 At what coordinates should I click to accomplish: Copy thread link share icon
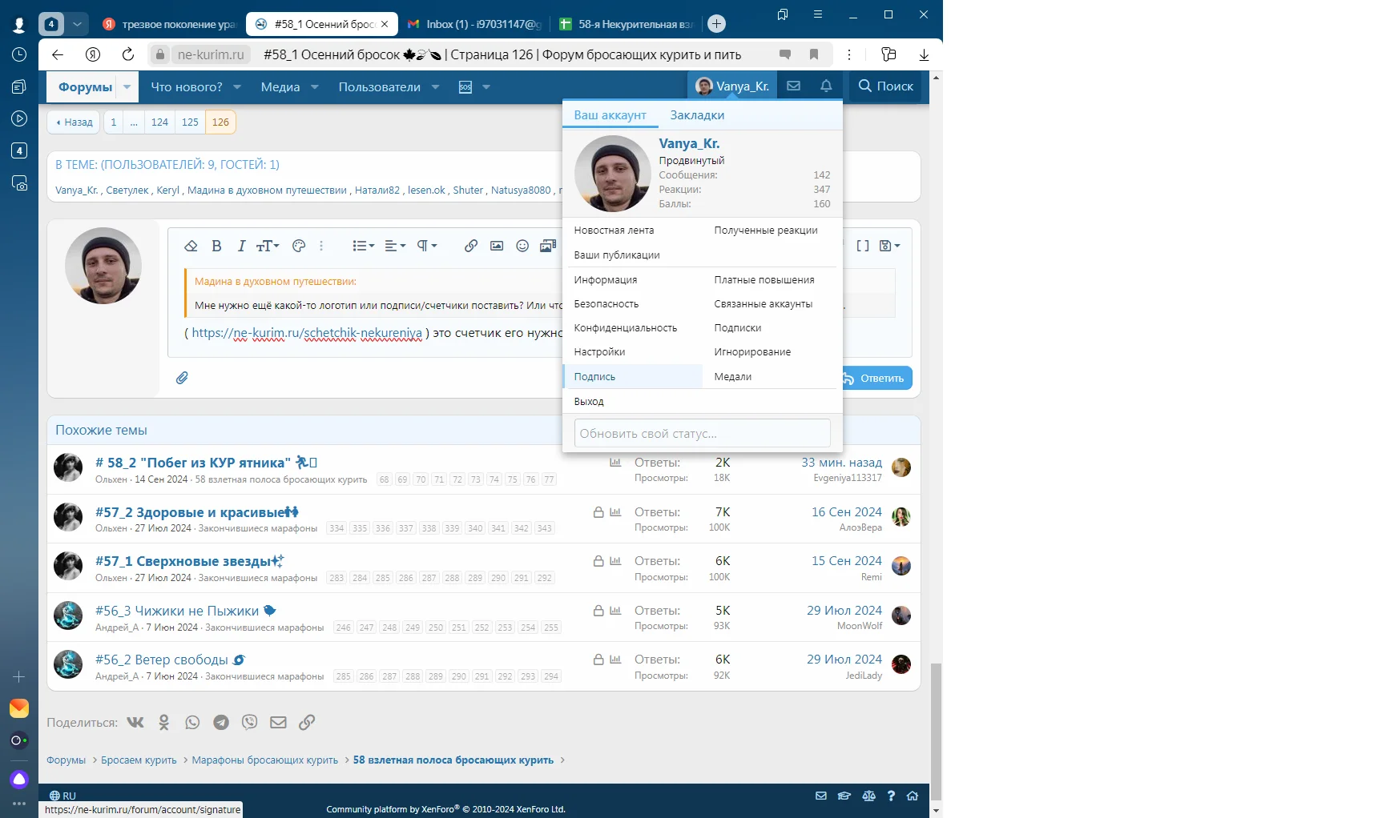(307, 722)
